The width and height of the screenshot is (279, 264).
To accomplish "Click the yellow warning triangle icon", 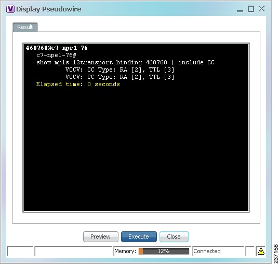I will click(x=261, y=251).
